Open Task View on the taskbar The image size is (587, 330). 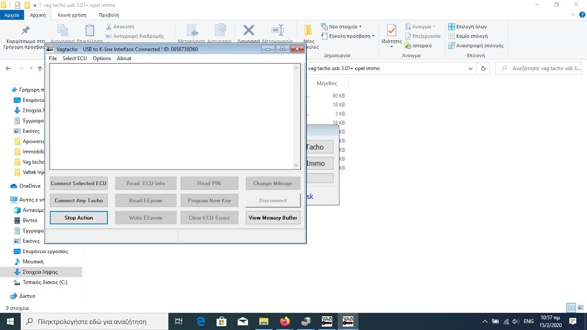click(x=179, y=322)
